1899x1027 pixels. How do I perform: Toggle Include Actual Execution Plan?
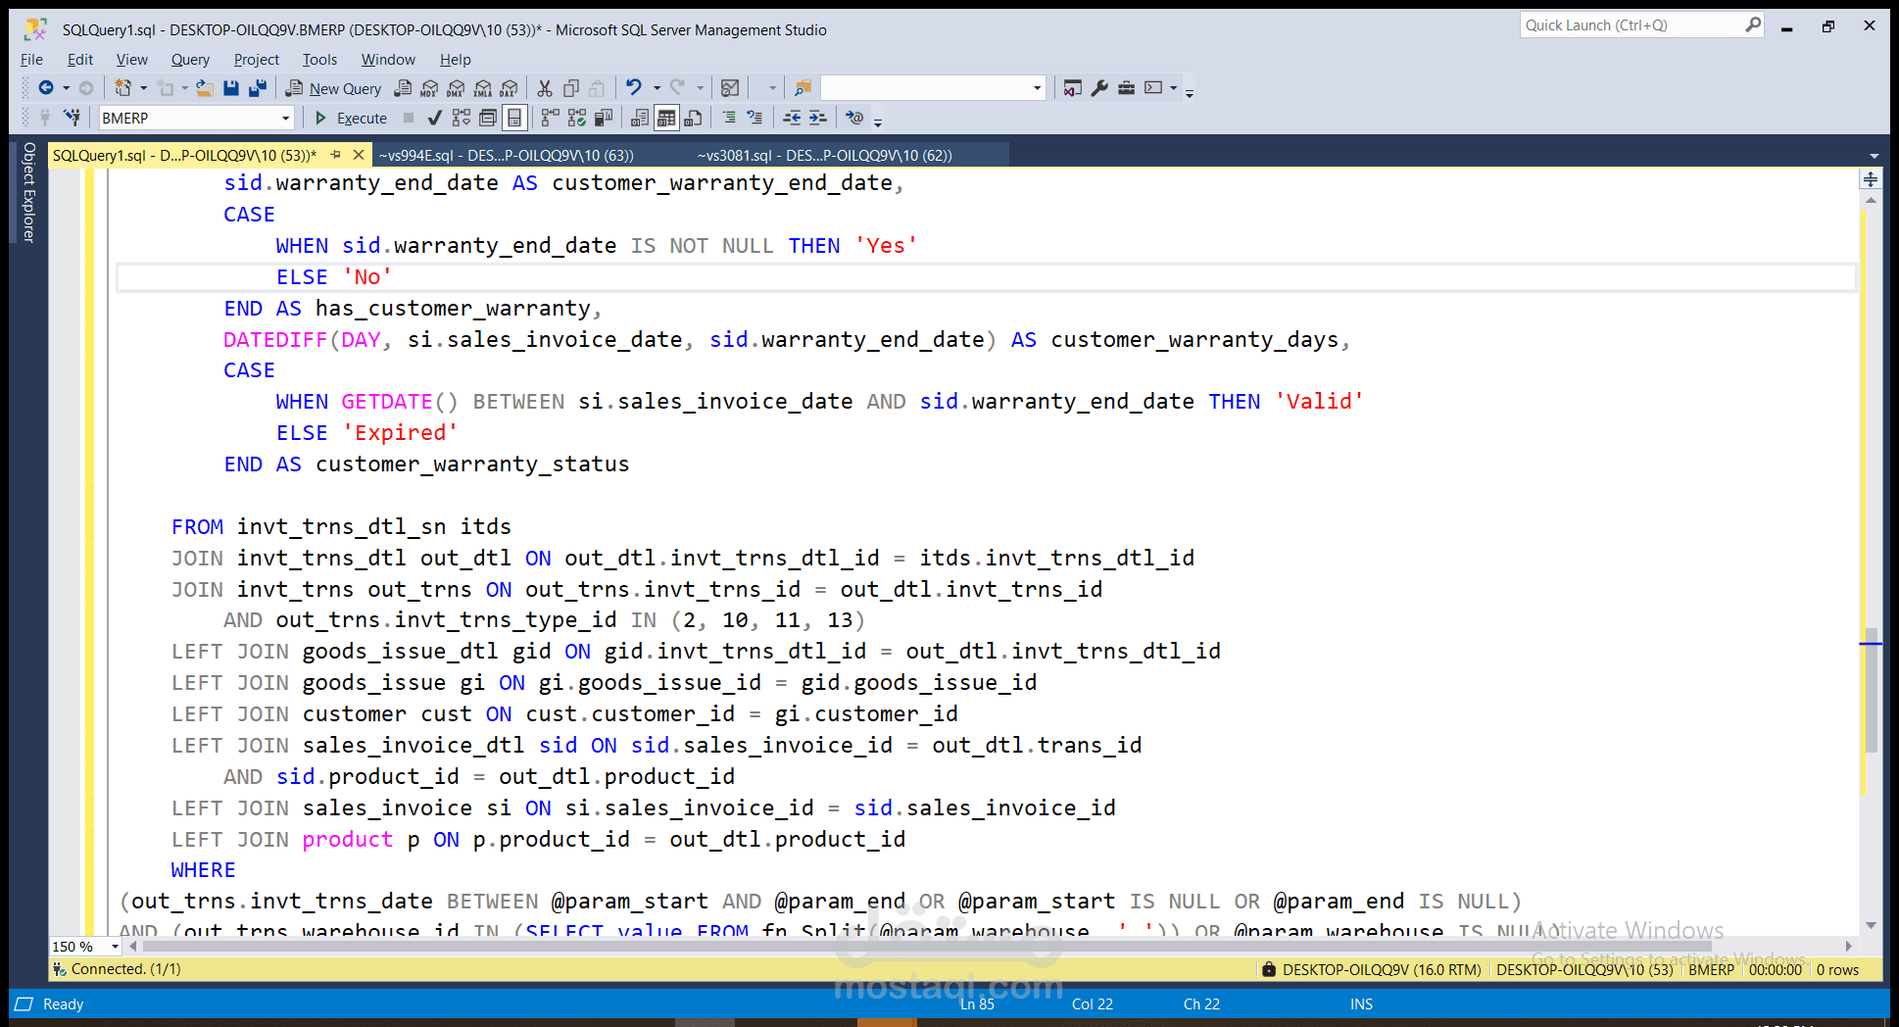coord(551,118)
